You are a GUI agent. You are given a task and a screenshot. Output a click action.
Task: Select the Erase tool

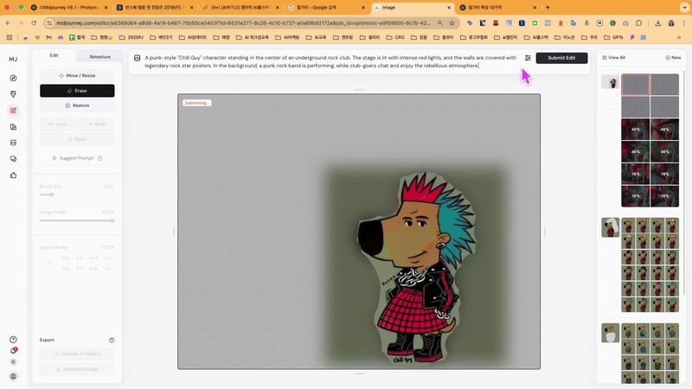77,91
